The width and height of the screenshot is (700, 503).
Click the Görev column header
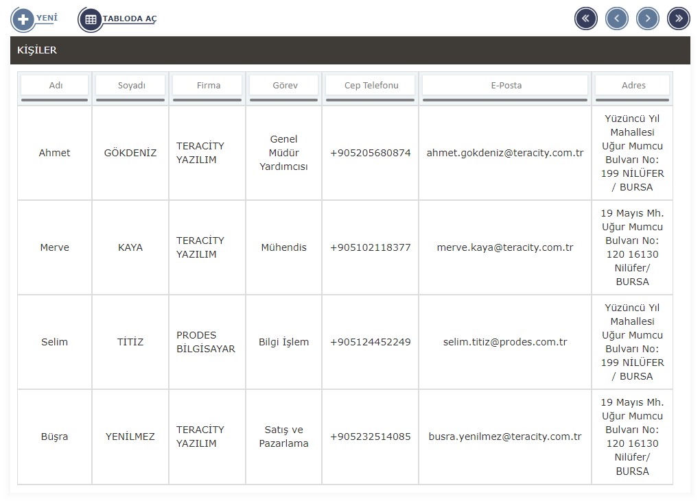pos(283,86)
